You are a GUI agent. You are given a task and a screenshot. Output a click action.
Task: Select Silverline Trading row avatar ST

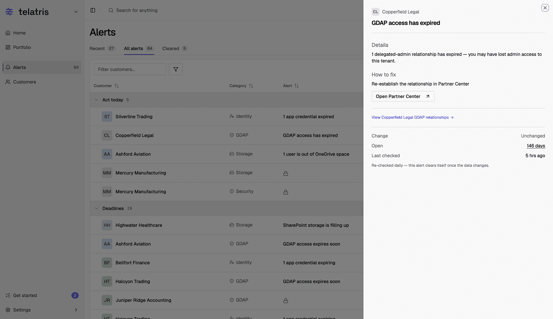[x=107, y=117]
